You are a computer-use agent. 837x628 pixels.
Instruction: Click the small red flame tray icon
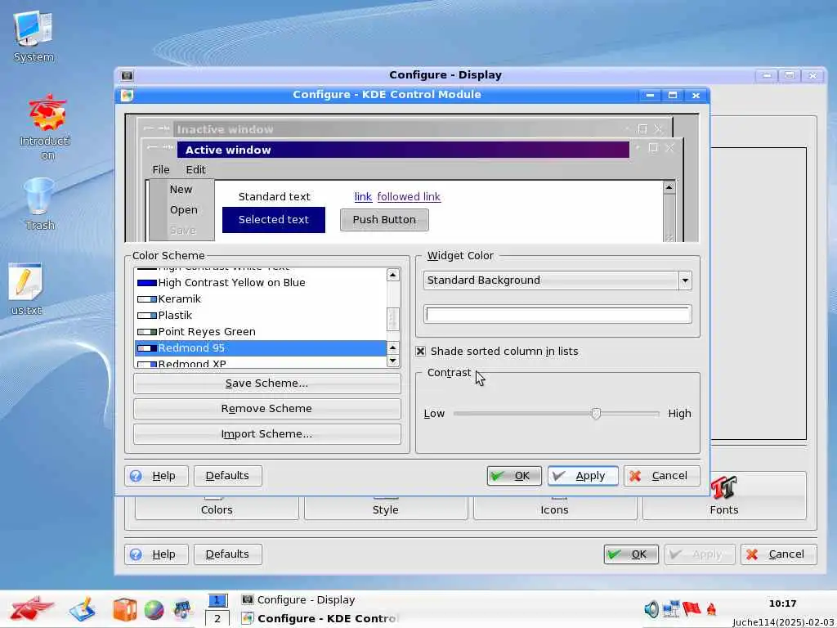[711, 609]
